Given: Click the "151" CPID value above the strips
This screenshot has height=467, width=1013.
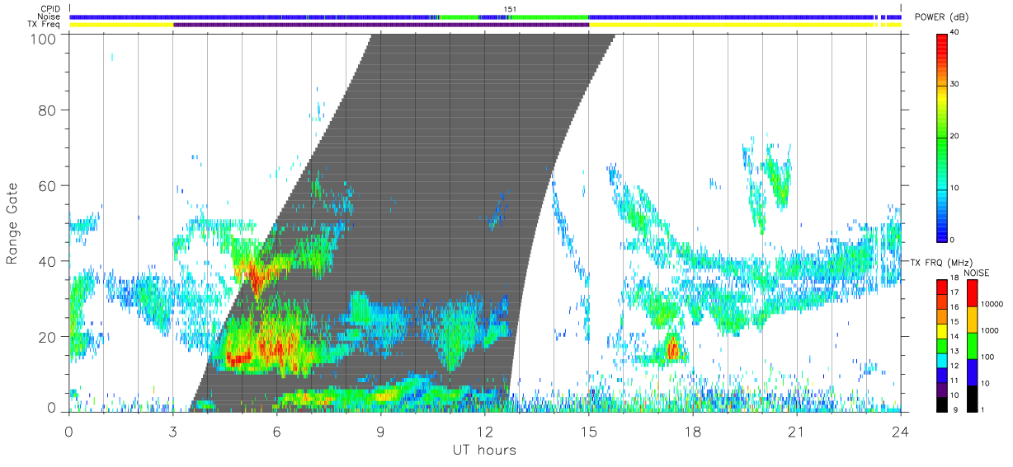Looking at the screenshot, I should click(511, 9).
